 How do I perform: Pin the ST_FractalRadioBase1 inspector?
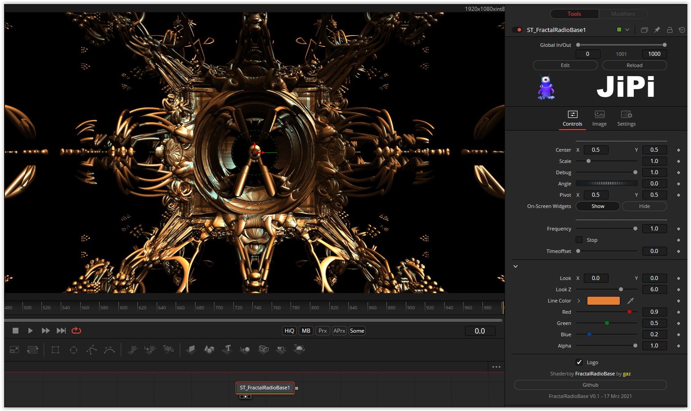tap(657, 30)
